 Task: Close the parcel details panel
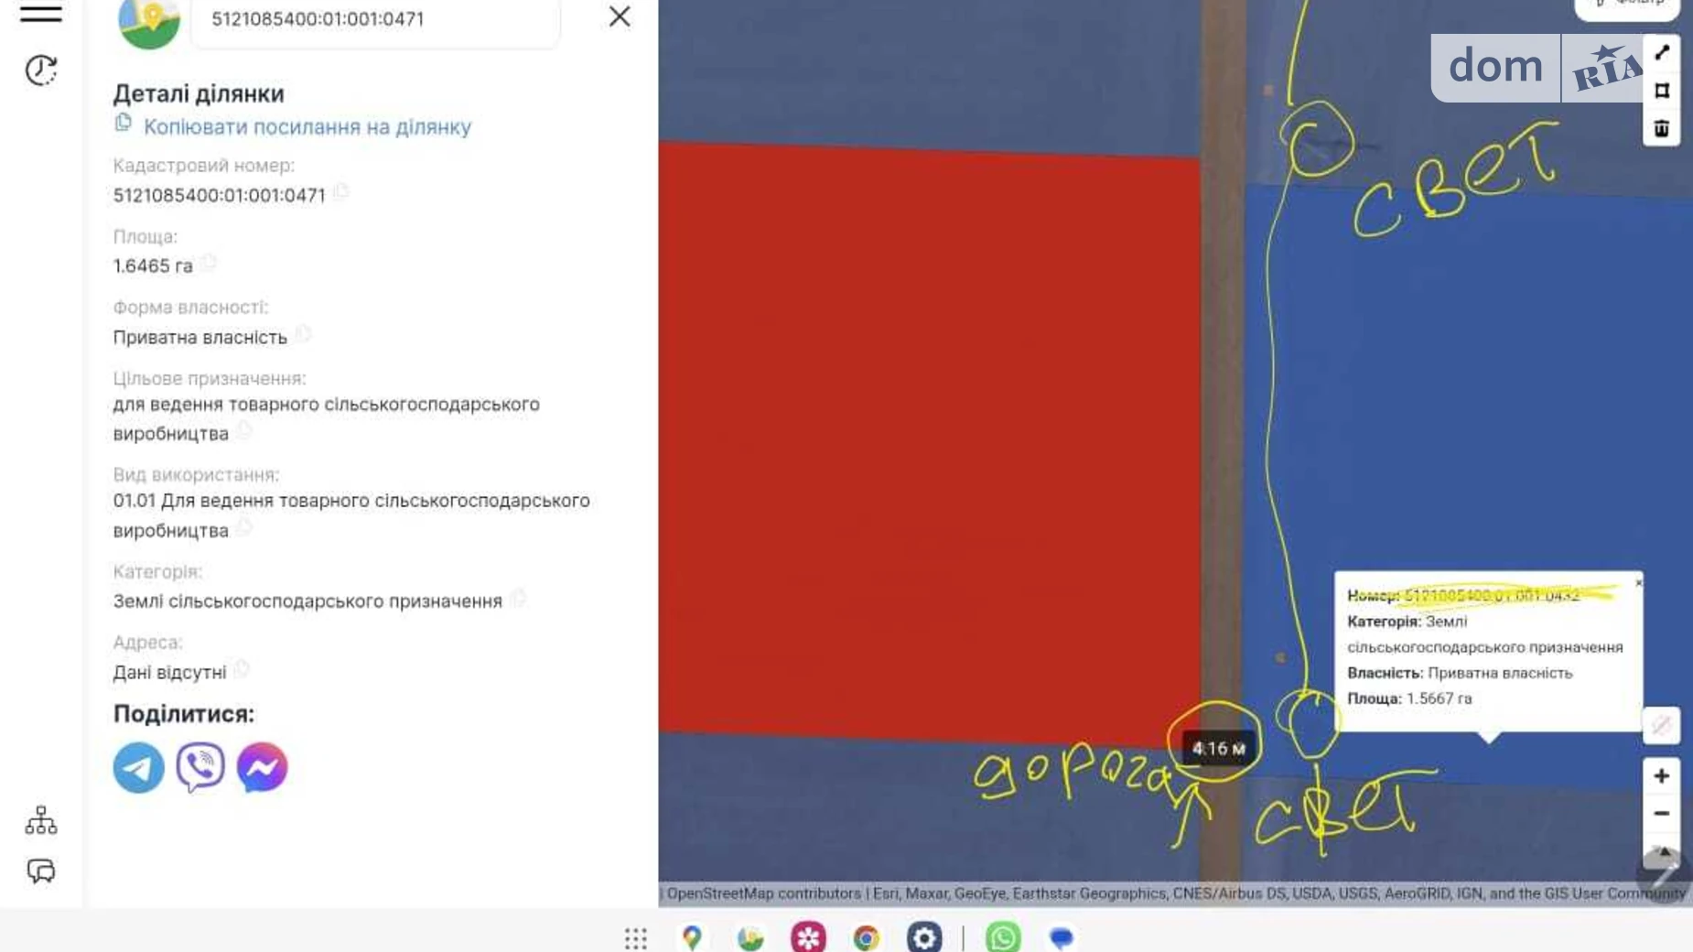point(620,16)
